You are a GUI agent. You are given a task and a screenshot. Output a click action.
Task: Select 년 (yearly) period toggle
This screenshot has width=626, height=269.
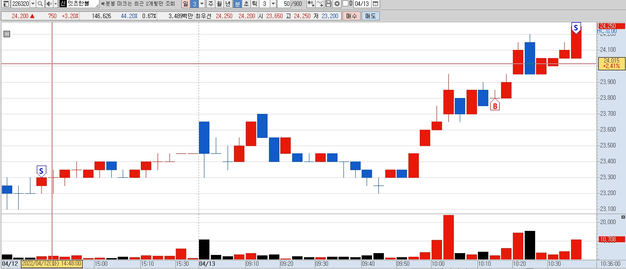pos(228,4)
